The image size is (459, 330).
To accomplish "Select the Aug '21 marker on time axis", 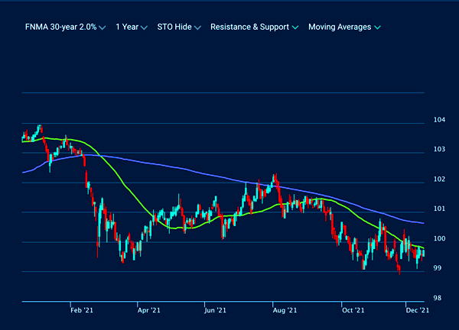I will click(x=284, y=311).
